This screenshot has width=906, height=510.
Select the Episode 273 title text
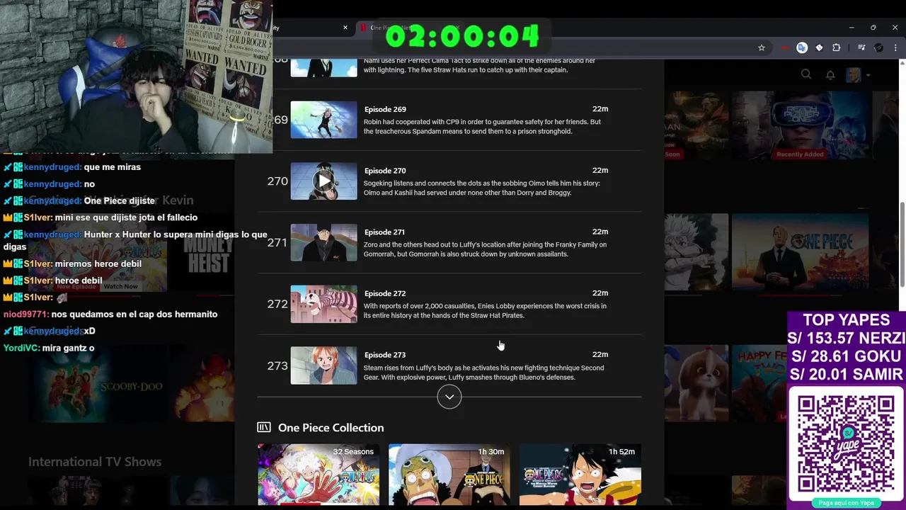pos(385,355)
